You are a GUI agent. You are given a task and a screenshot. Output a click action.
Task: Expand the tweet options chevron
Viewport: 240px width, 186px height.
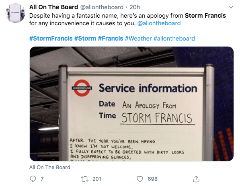[x=231, y=7]
